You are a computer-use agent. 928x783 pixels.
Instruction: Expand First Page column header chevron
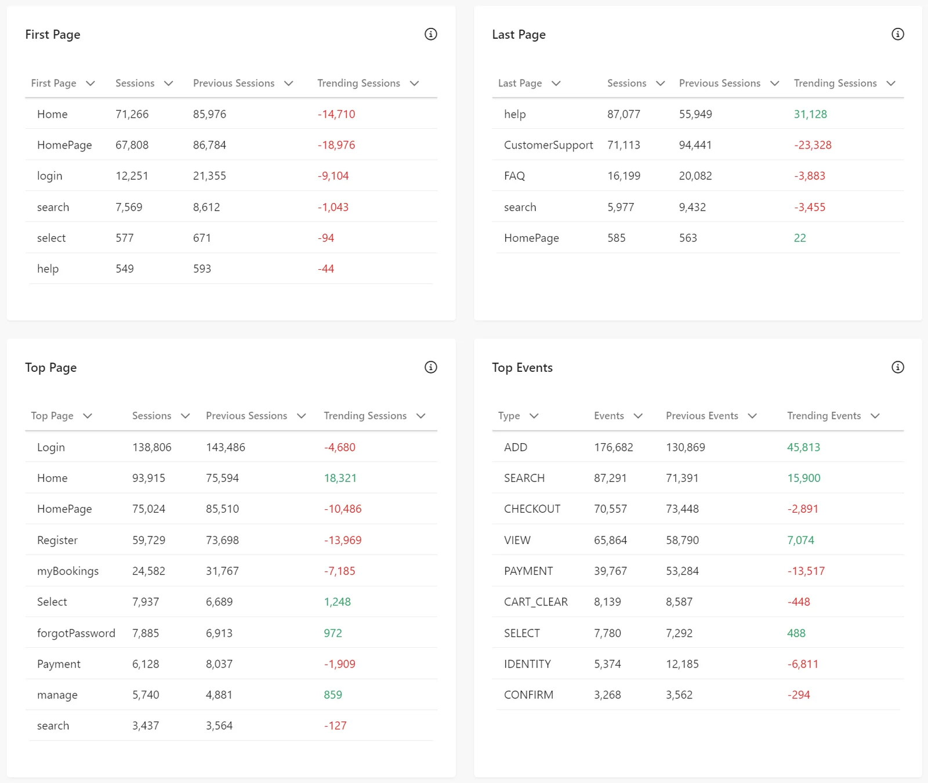point(90,84)
